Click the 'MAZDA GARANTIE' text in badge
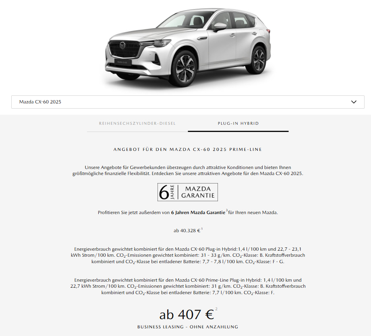This screenshot has height=336, width=371. (198, 192)
